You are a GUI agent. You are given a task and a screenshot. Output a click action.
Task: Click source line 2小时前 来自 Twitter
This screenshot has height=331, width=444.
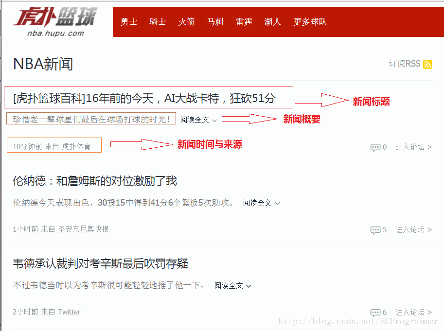47,312
